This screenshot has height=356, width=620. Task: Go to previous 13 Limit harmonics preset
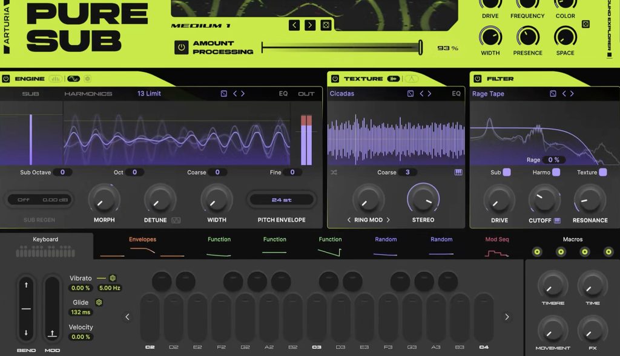[235, 94]
